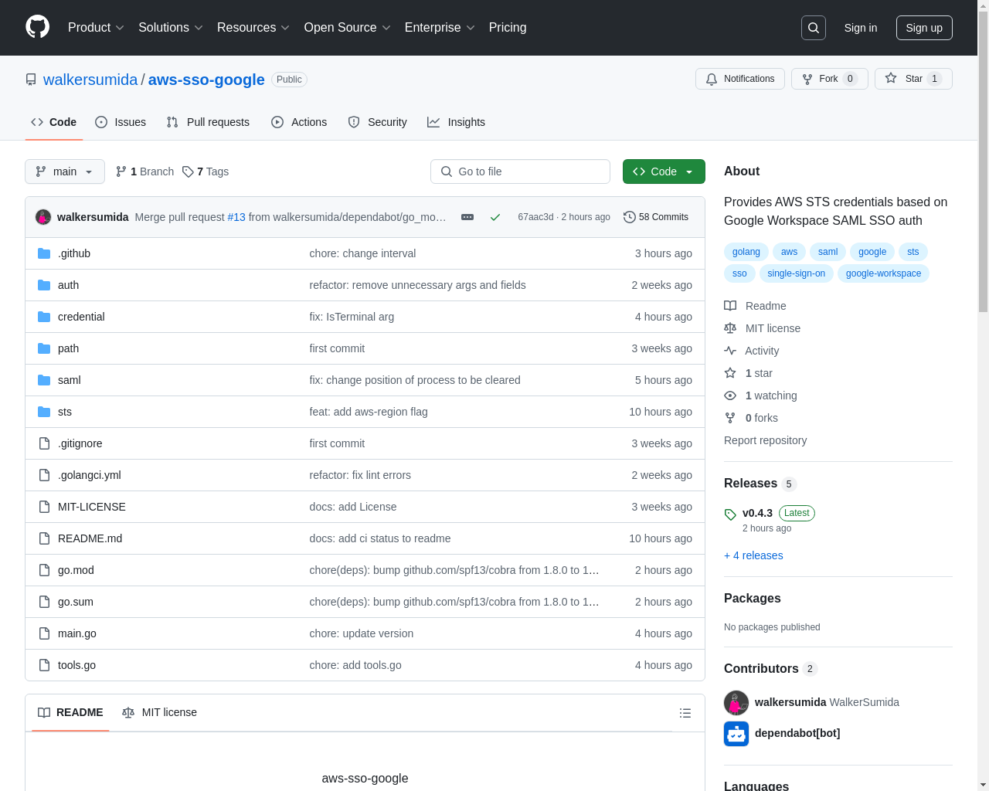
Task: Expand the Product menu
Action: [96, 28]
